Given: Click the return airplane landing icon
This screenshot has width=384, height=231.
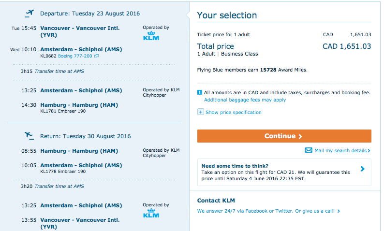Looking at the screenshot, I should pos(30,135).
